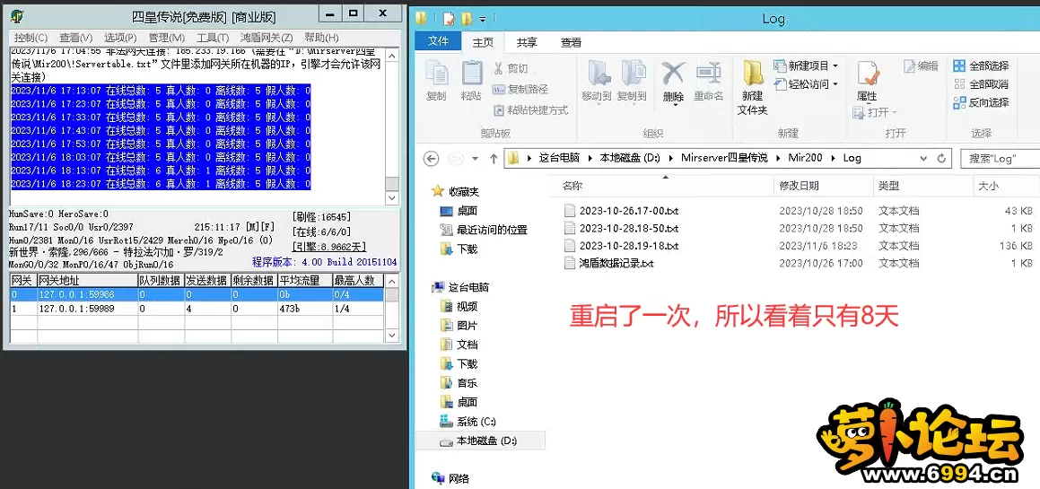The image size is (1040, 489).
Task: Select 最近访问的位置 in sidebar
Action: pos(492,231)
